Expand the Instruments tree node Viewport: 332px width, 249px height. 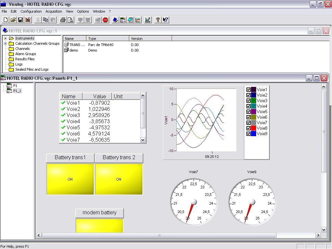(x=6, y=38)
